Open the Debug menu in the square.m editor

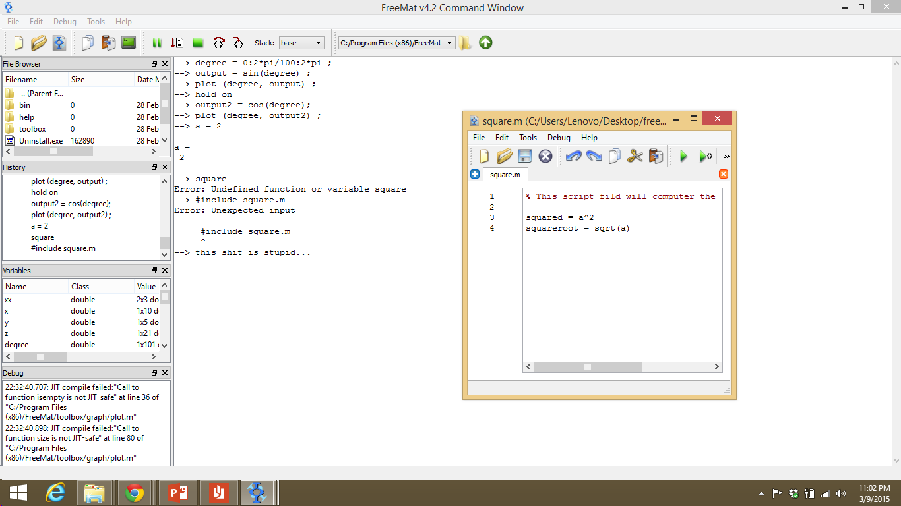[559, 138]
